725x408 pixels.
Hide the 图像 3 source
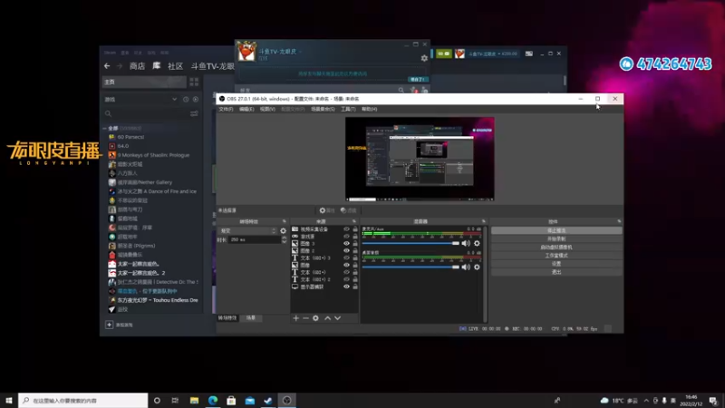pyautogui.click(x=346, y=243)
